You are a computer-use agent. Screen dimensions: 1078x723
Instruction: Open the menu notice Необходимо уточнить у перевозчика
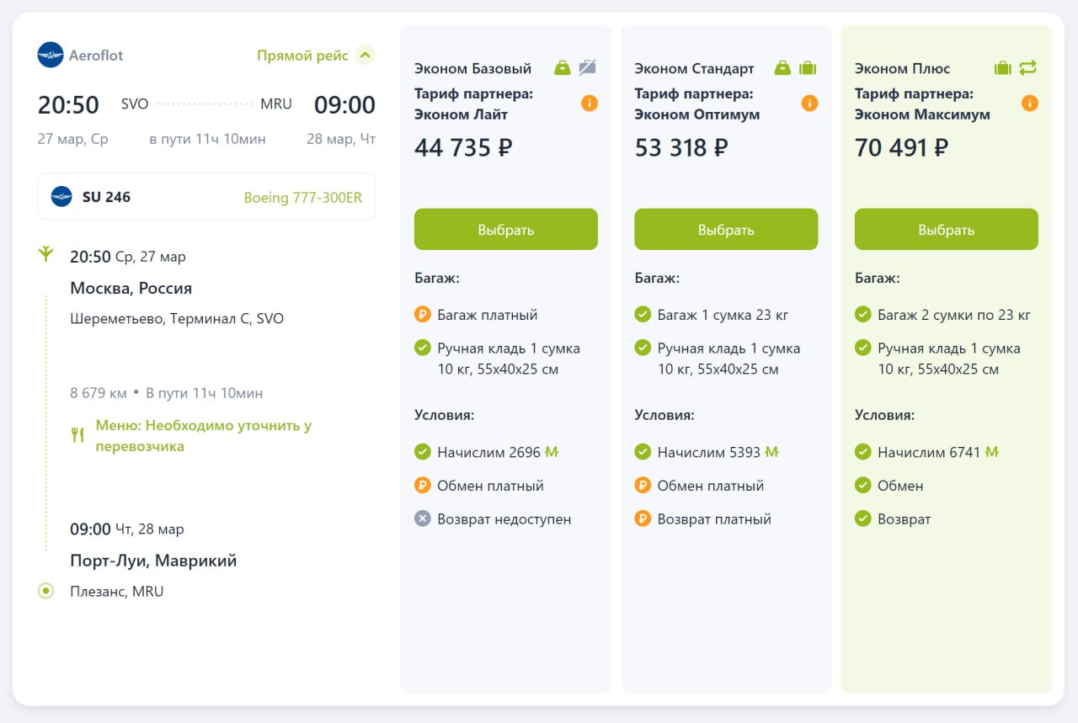pos(203,436)
